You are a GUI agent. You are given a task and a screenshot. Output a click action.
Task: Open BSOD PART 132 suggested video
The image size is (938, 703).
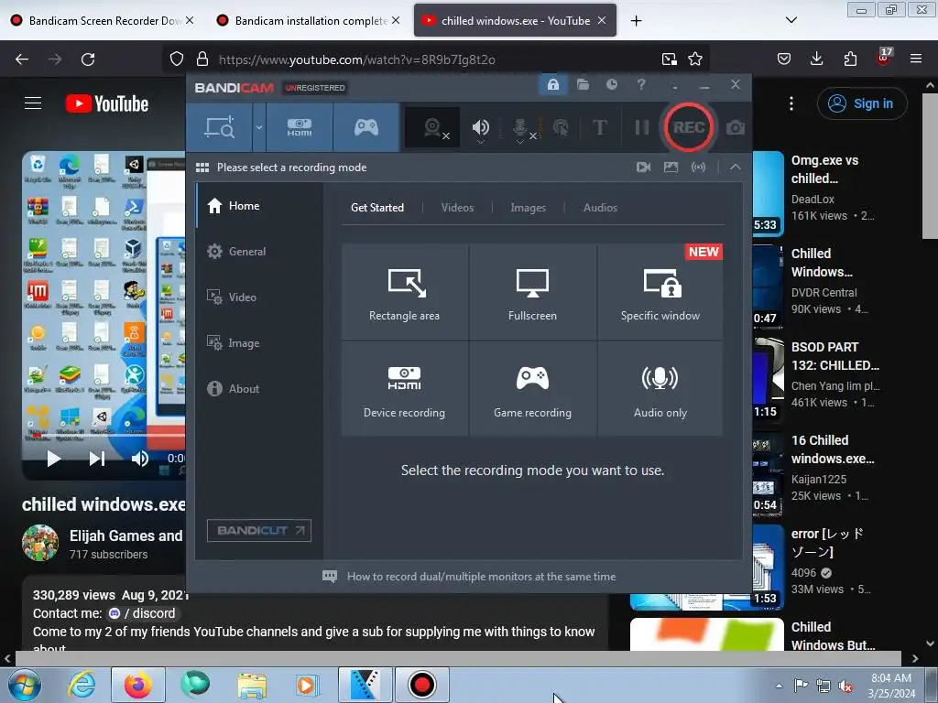[x=835, y=356]
